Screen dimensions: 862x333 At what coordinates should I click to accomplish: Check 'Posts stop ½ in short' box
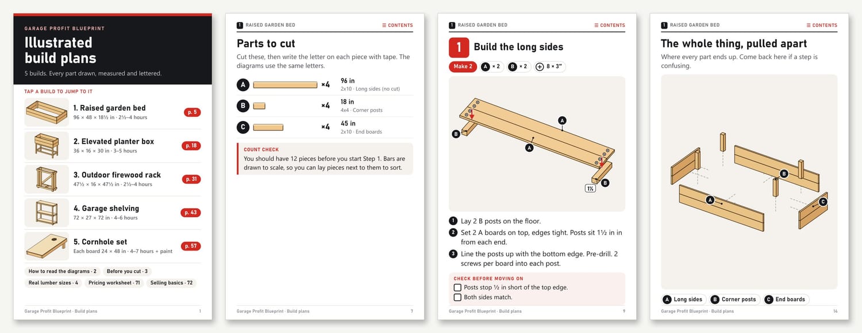457,287
